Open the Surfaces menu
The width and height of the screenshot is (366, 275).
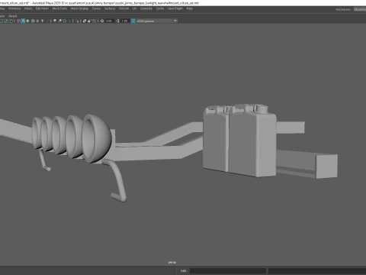coord(110,8)
